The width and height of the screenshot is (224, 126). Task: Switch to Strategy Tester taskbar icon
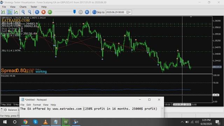[x=76, y=122]
